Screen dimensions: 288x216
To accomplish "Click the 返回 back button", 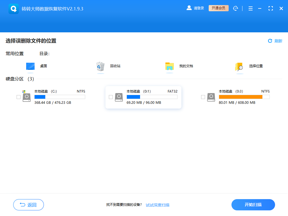I will coord(28,205).
